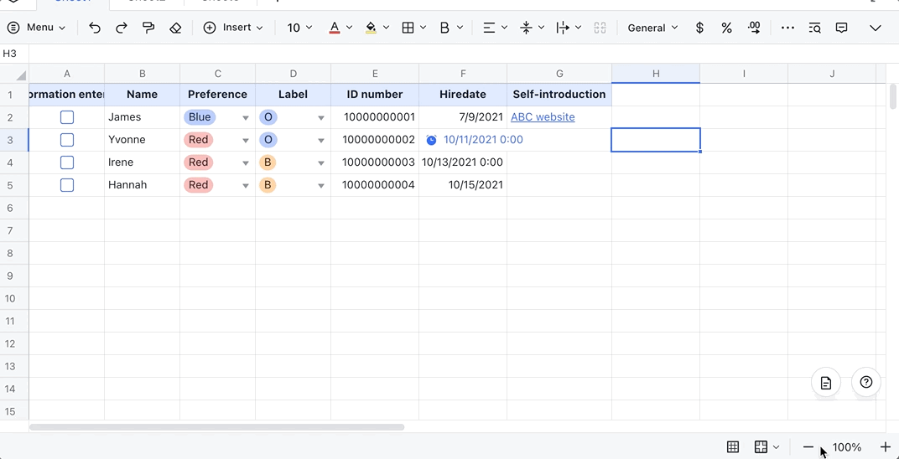Open the help question mark button
899x459 pixels.
pyautogui.click(x=866, y=382)
